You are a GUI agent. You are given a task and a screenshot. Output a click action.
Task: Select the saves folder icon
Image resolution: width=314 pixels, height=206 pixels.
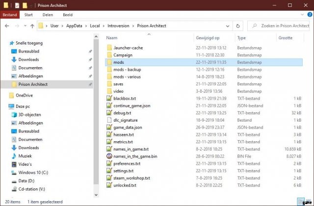coord(109,84)
